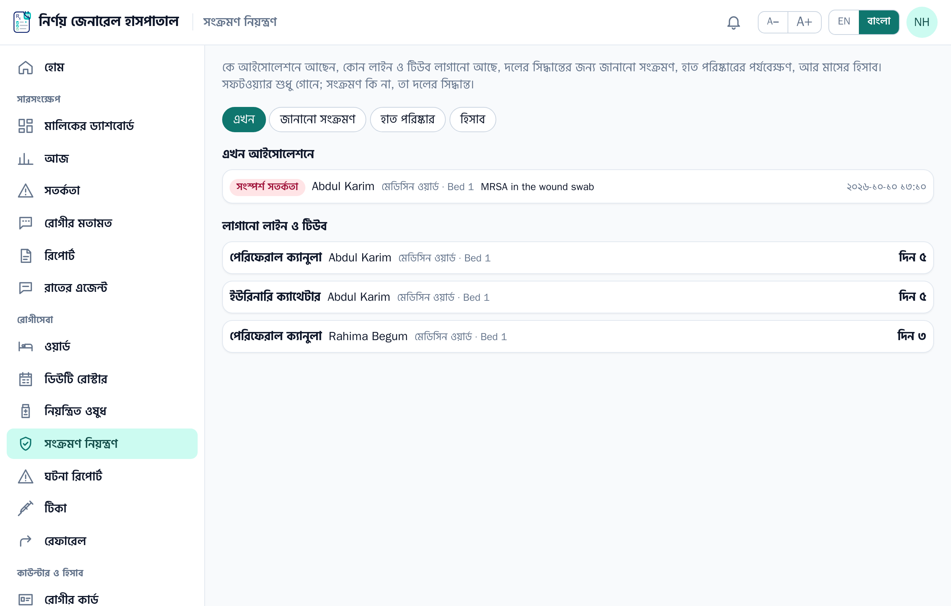Open Abdul Karim isolation record row

[x=577, y=187]
